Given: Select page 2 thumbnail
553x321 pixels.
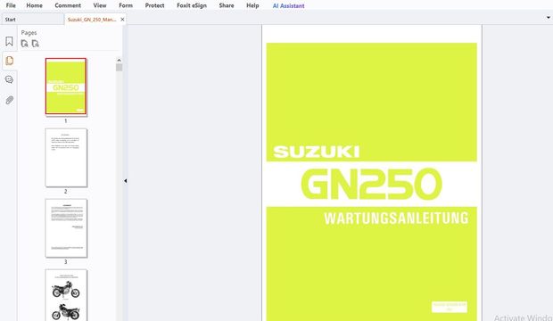Looking at the screenshot, I should click(66, 158).
